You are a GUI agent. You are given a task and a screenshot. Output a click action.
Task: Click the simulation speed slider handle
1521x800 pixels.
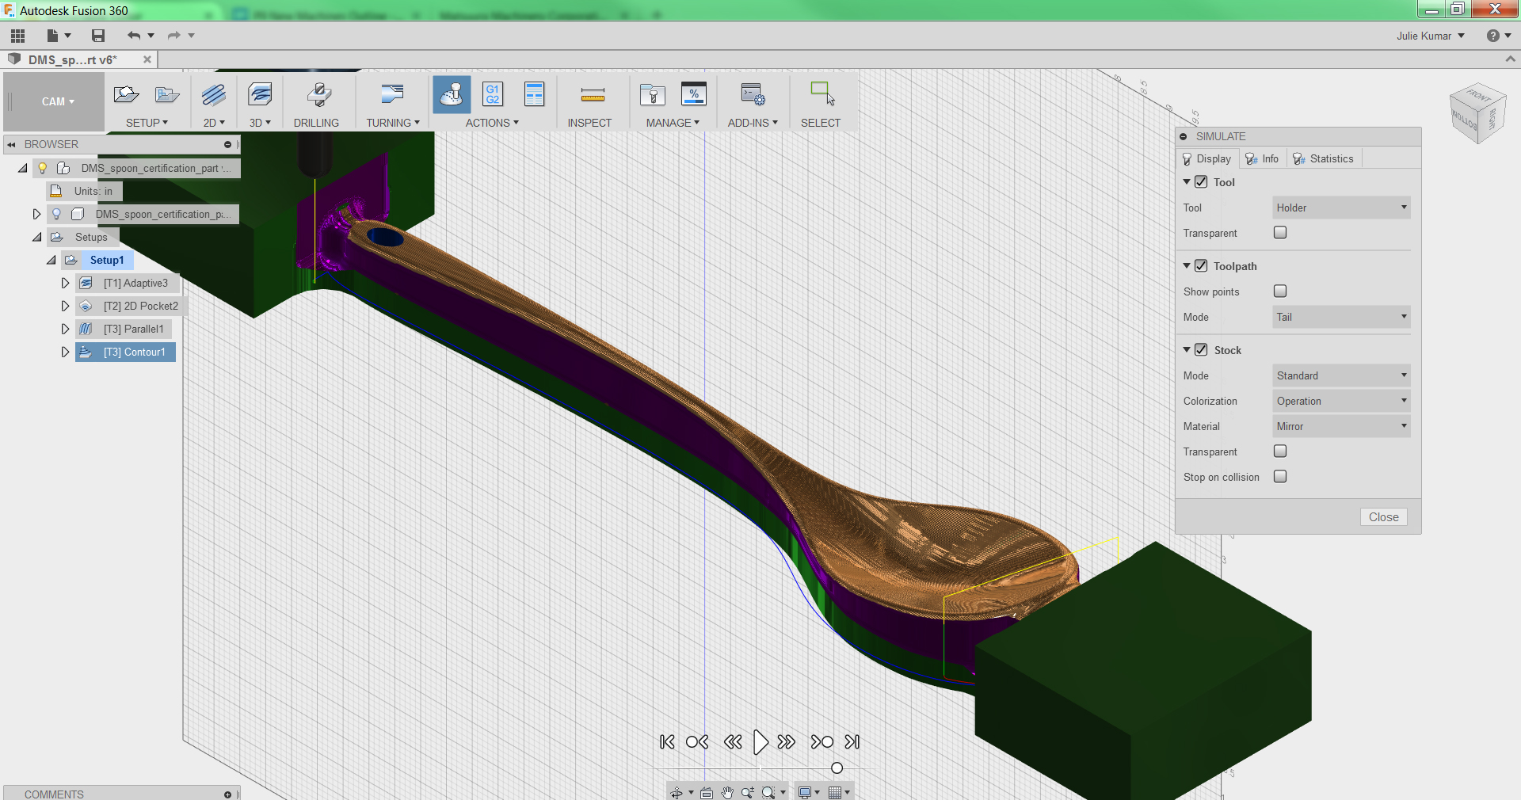pyautogui.click(x=837, y=768)
